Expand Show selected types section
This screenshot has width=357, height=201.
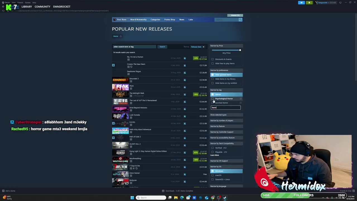point(226,115)
